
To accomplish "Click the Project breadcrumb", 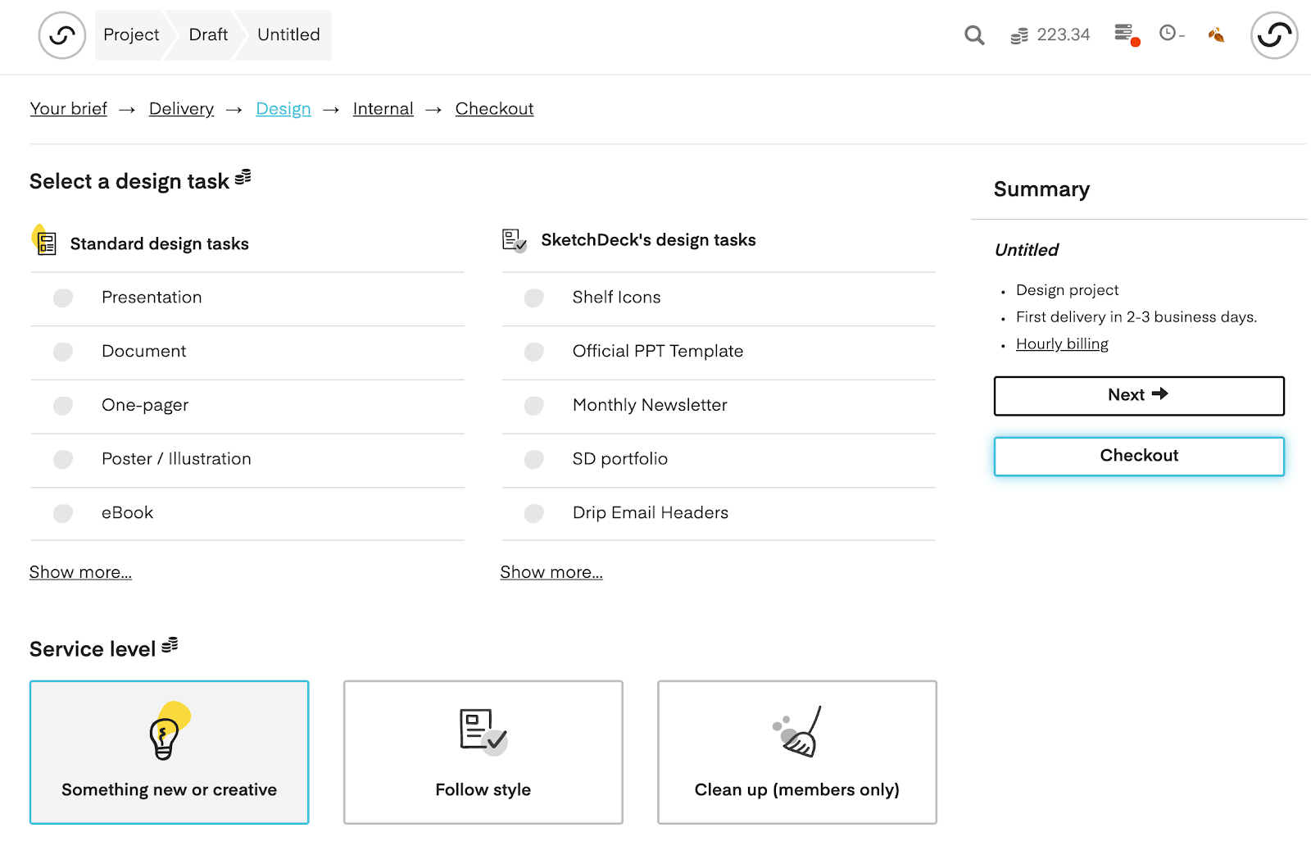I will coord(131,35).
